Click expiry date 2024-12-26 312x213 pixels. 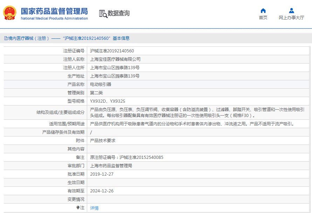tap(102, 191)
